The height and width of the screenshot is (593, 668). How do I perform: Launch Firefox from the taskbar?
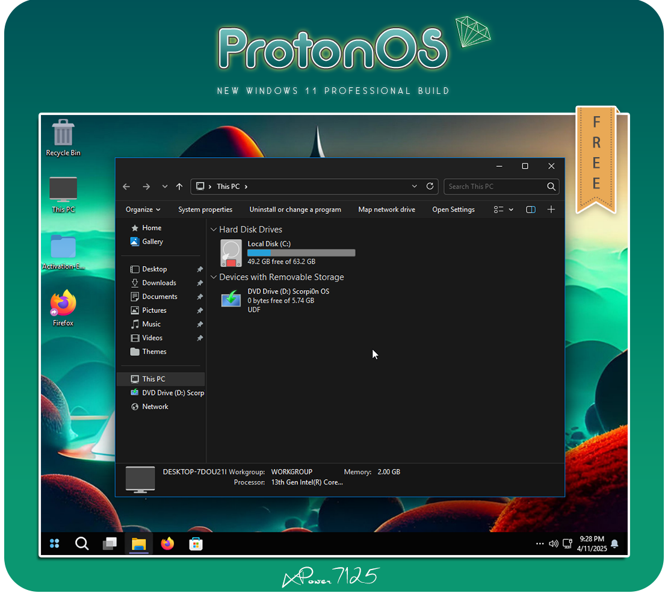coord(167,544)
